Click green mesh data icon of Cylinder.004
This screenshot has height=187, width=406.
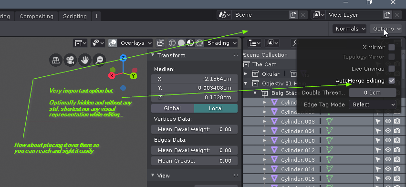[329, 131]
